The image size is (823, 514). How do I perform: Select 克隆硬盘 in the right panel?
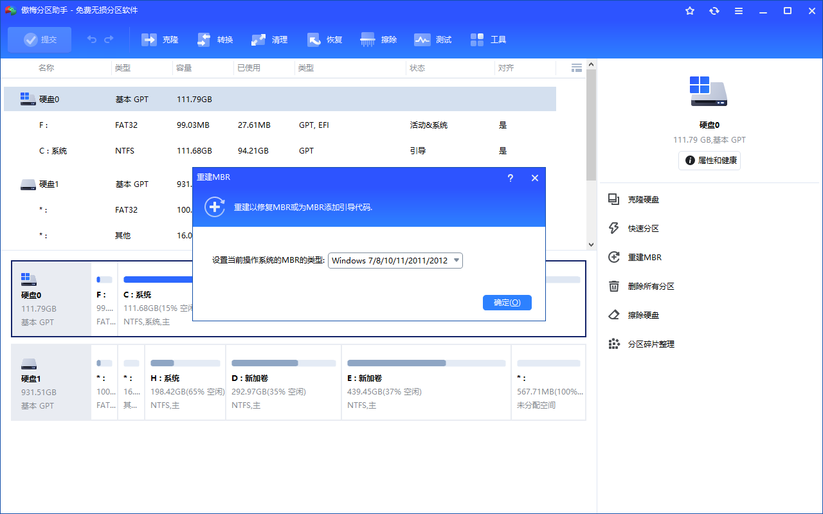[643, 200]
